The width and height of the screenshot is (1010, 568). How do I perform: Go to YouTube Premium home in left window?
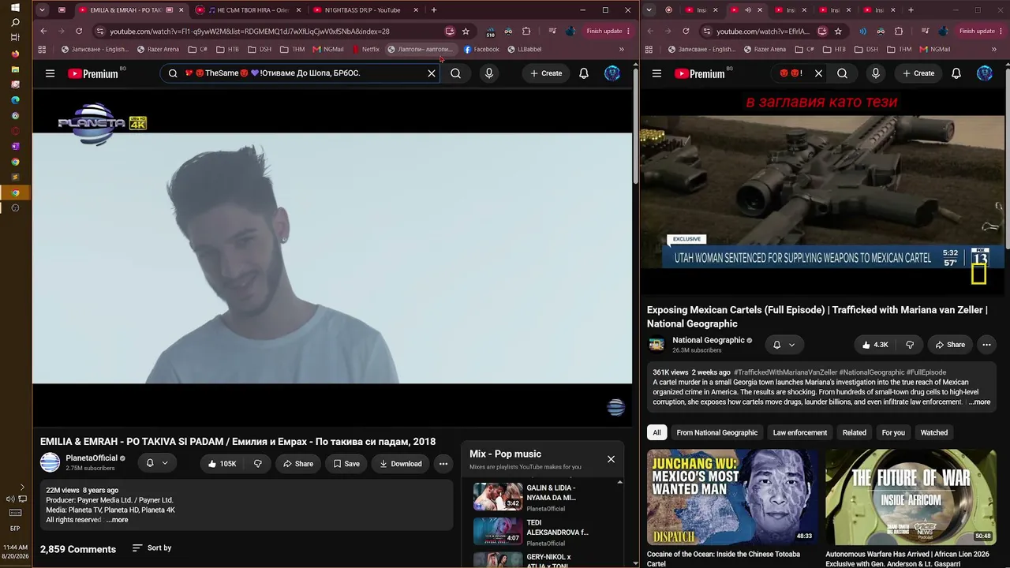93,73
